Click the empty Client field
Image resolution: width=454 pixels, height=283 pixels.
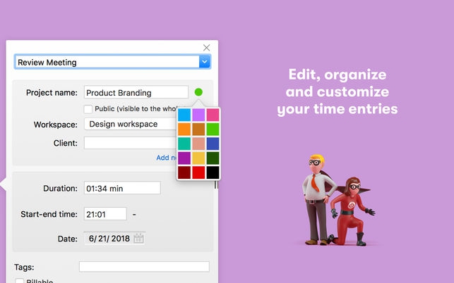tap(131, 143)
